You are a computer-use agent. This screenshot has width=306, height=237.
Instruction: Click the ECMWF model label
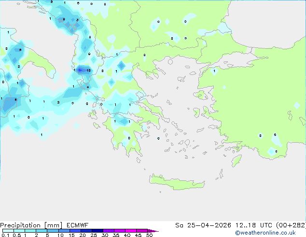pyautogui.click(x=78, y=225)
